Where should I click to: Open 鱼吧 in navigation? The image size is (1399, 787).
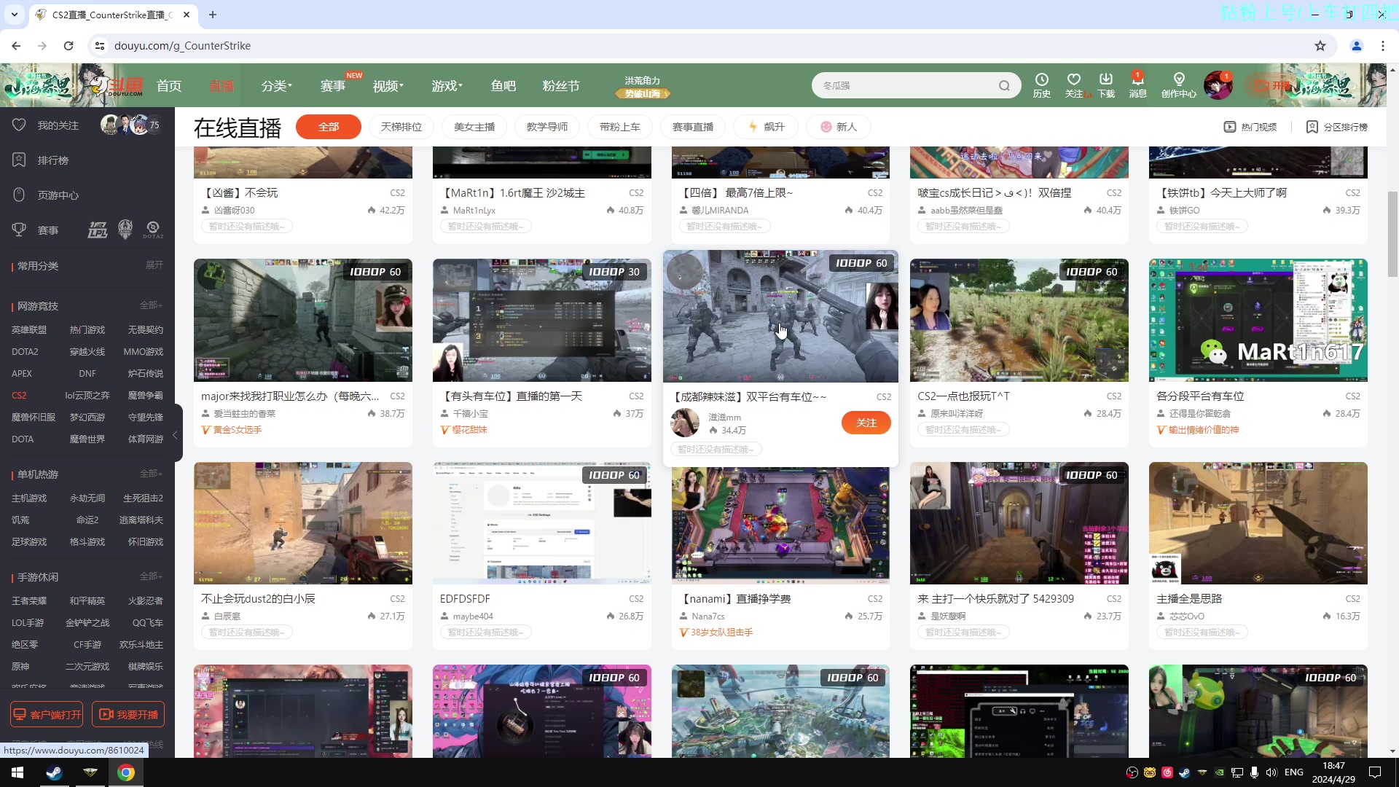click(503, 86)
